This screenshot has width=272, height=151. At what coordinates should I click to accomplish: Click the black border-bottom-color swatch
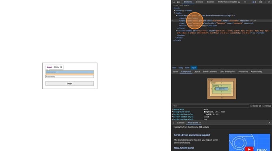[x=205, y=114]
